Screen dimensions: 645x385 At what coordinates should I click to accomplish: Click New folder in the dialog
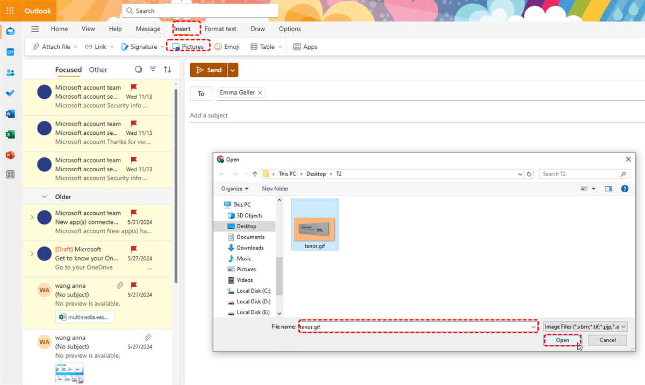[x=275, y=188]
